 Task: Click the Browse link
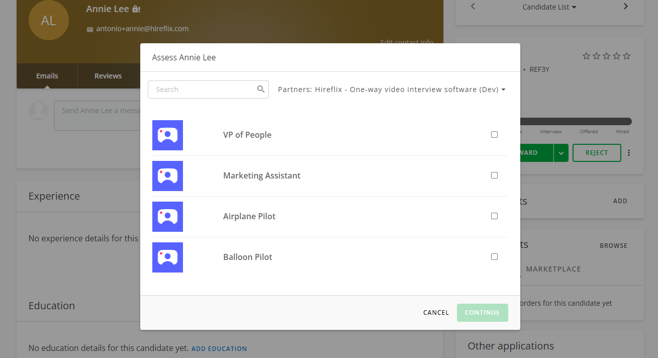614,246
